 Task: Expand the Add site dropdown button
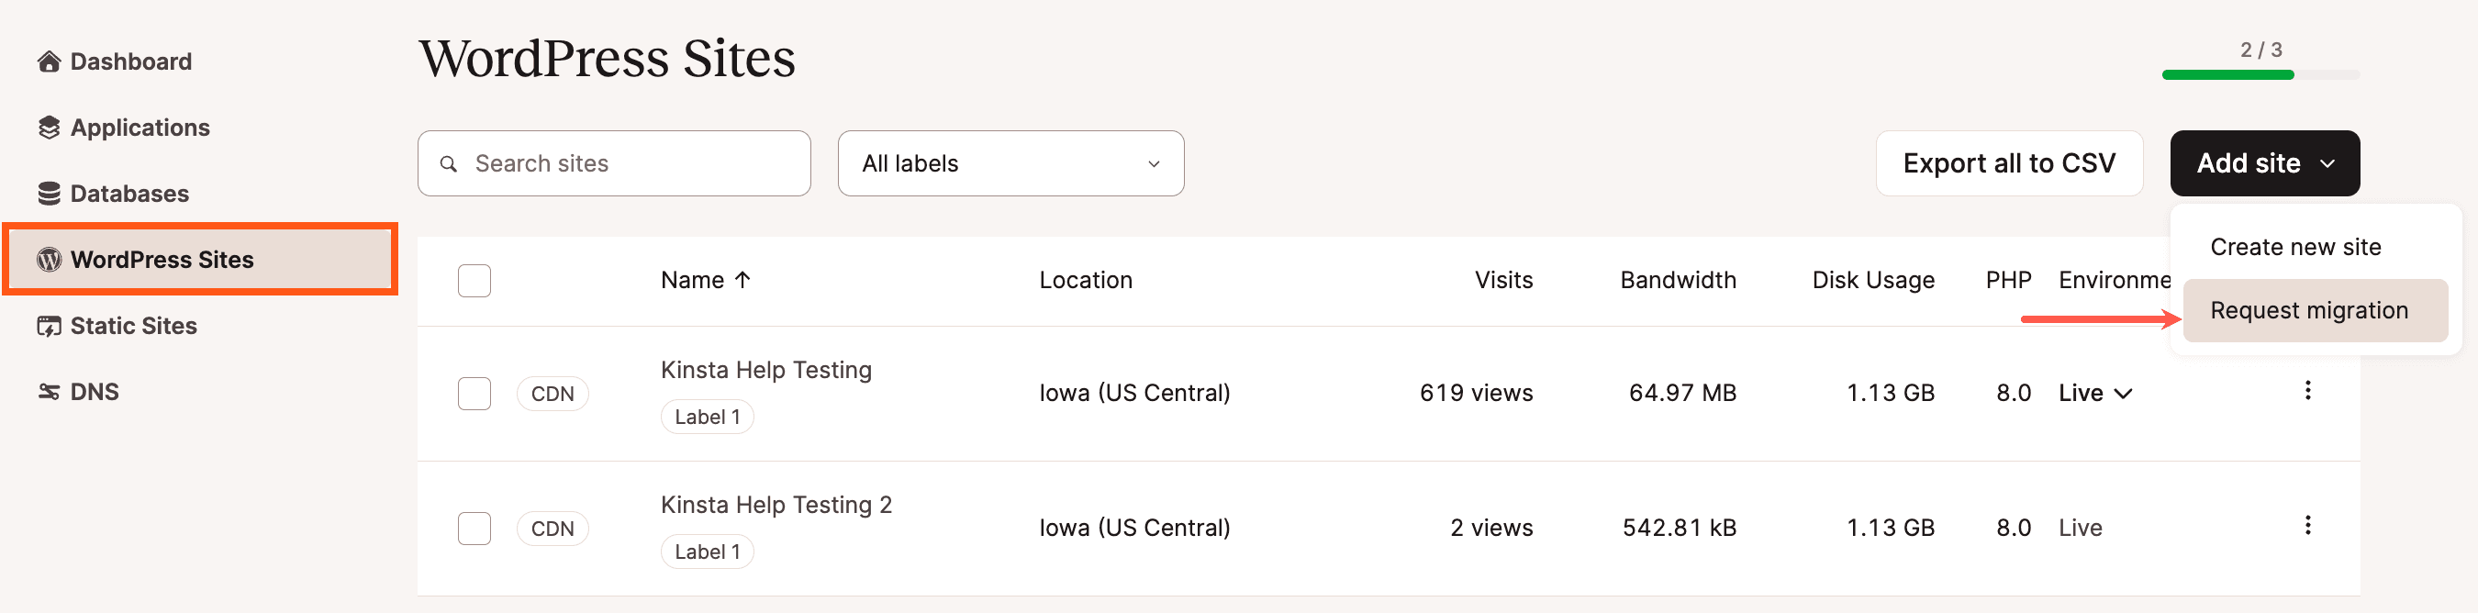coord(2263,163)
